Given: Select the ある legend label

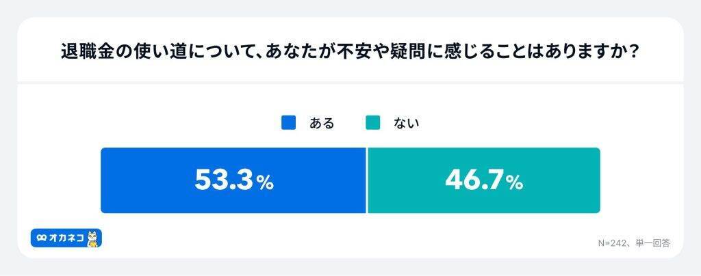Looking at the screenshot, I should click(322, 124).
